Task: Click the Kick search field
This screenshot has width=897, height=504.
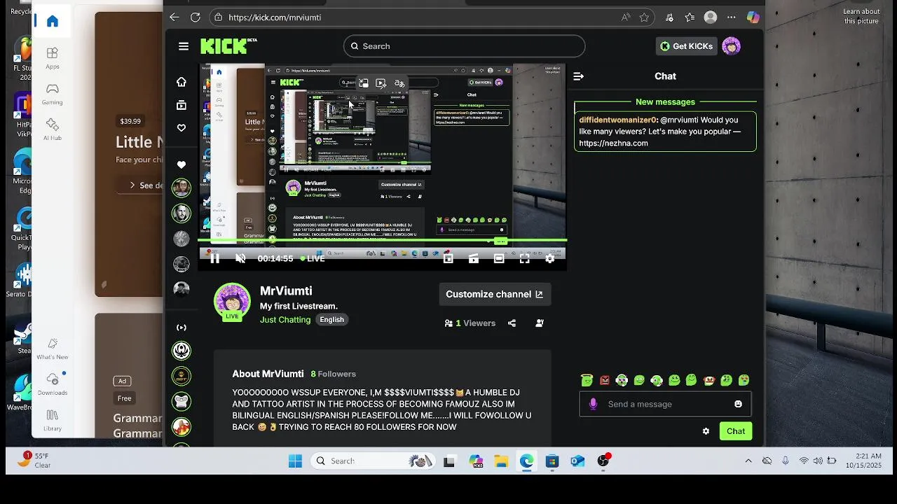Action: pos(464,46)
